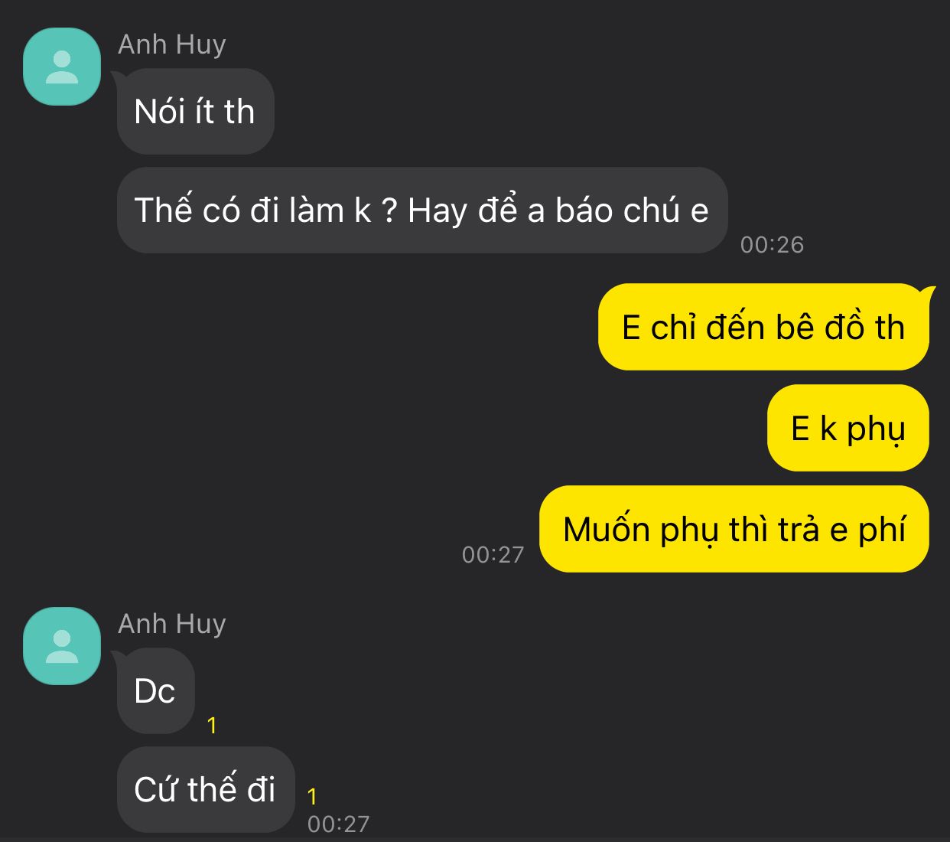The image size is (950, 842).
Task: Click 'báo chú e' text in the gray bubble
Action: click(x=632, y=210)
